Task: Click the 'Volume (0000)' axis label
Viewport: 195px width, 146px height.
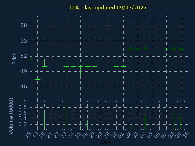Action: tap(11, 116)
